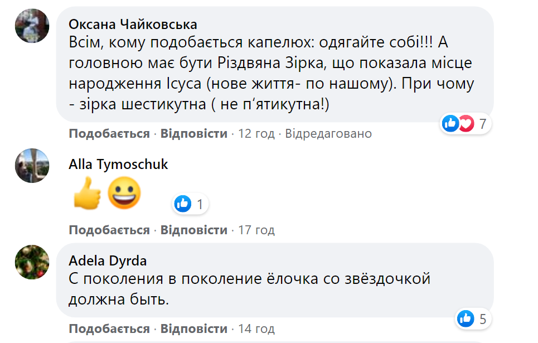Open Oksana Chaikovska's profile name link
Image resolution: width=538 pixels, height=343 pixels.
pyautogui.click(x=134, y=24)
